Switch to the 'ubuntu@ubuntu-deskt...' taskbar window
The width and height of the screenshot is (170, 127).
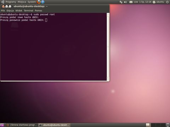click(x=55, y=125)
